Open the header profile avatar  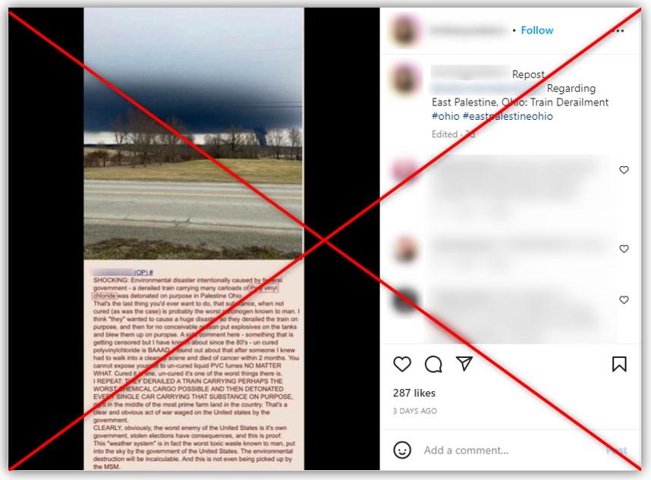(x=404, y=30)
